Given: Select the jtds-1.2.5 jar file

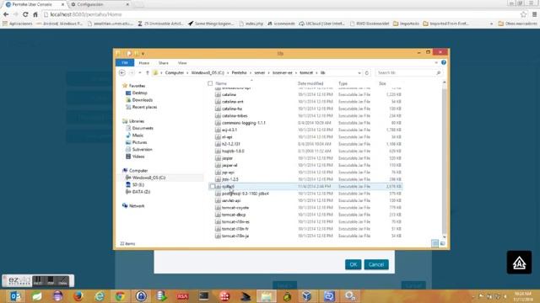Looking at the screenshot, I should pyautogui.click(x=230, y=179).
